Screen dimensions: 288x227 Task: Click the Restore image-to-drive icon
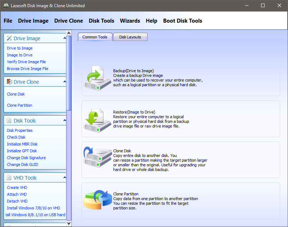pyautogui.click(x=97, y=120)
